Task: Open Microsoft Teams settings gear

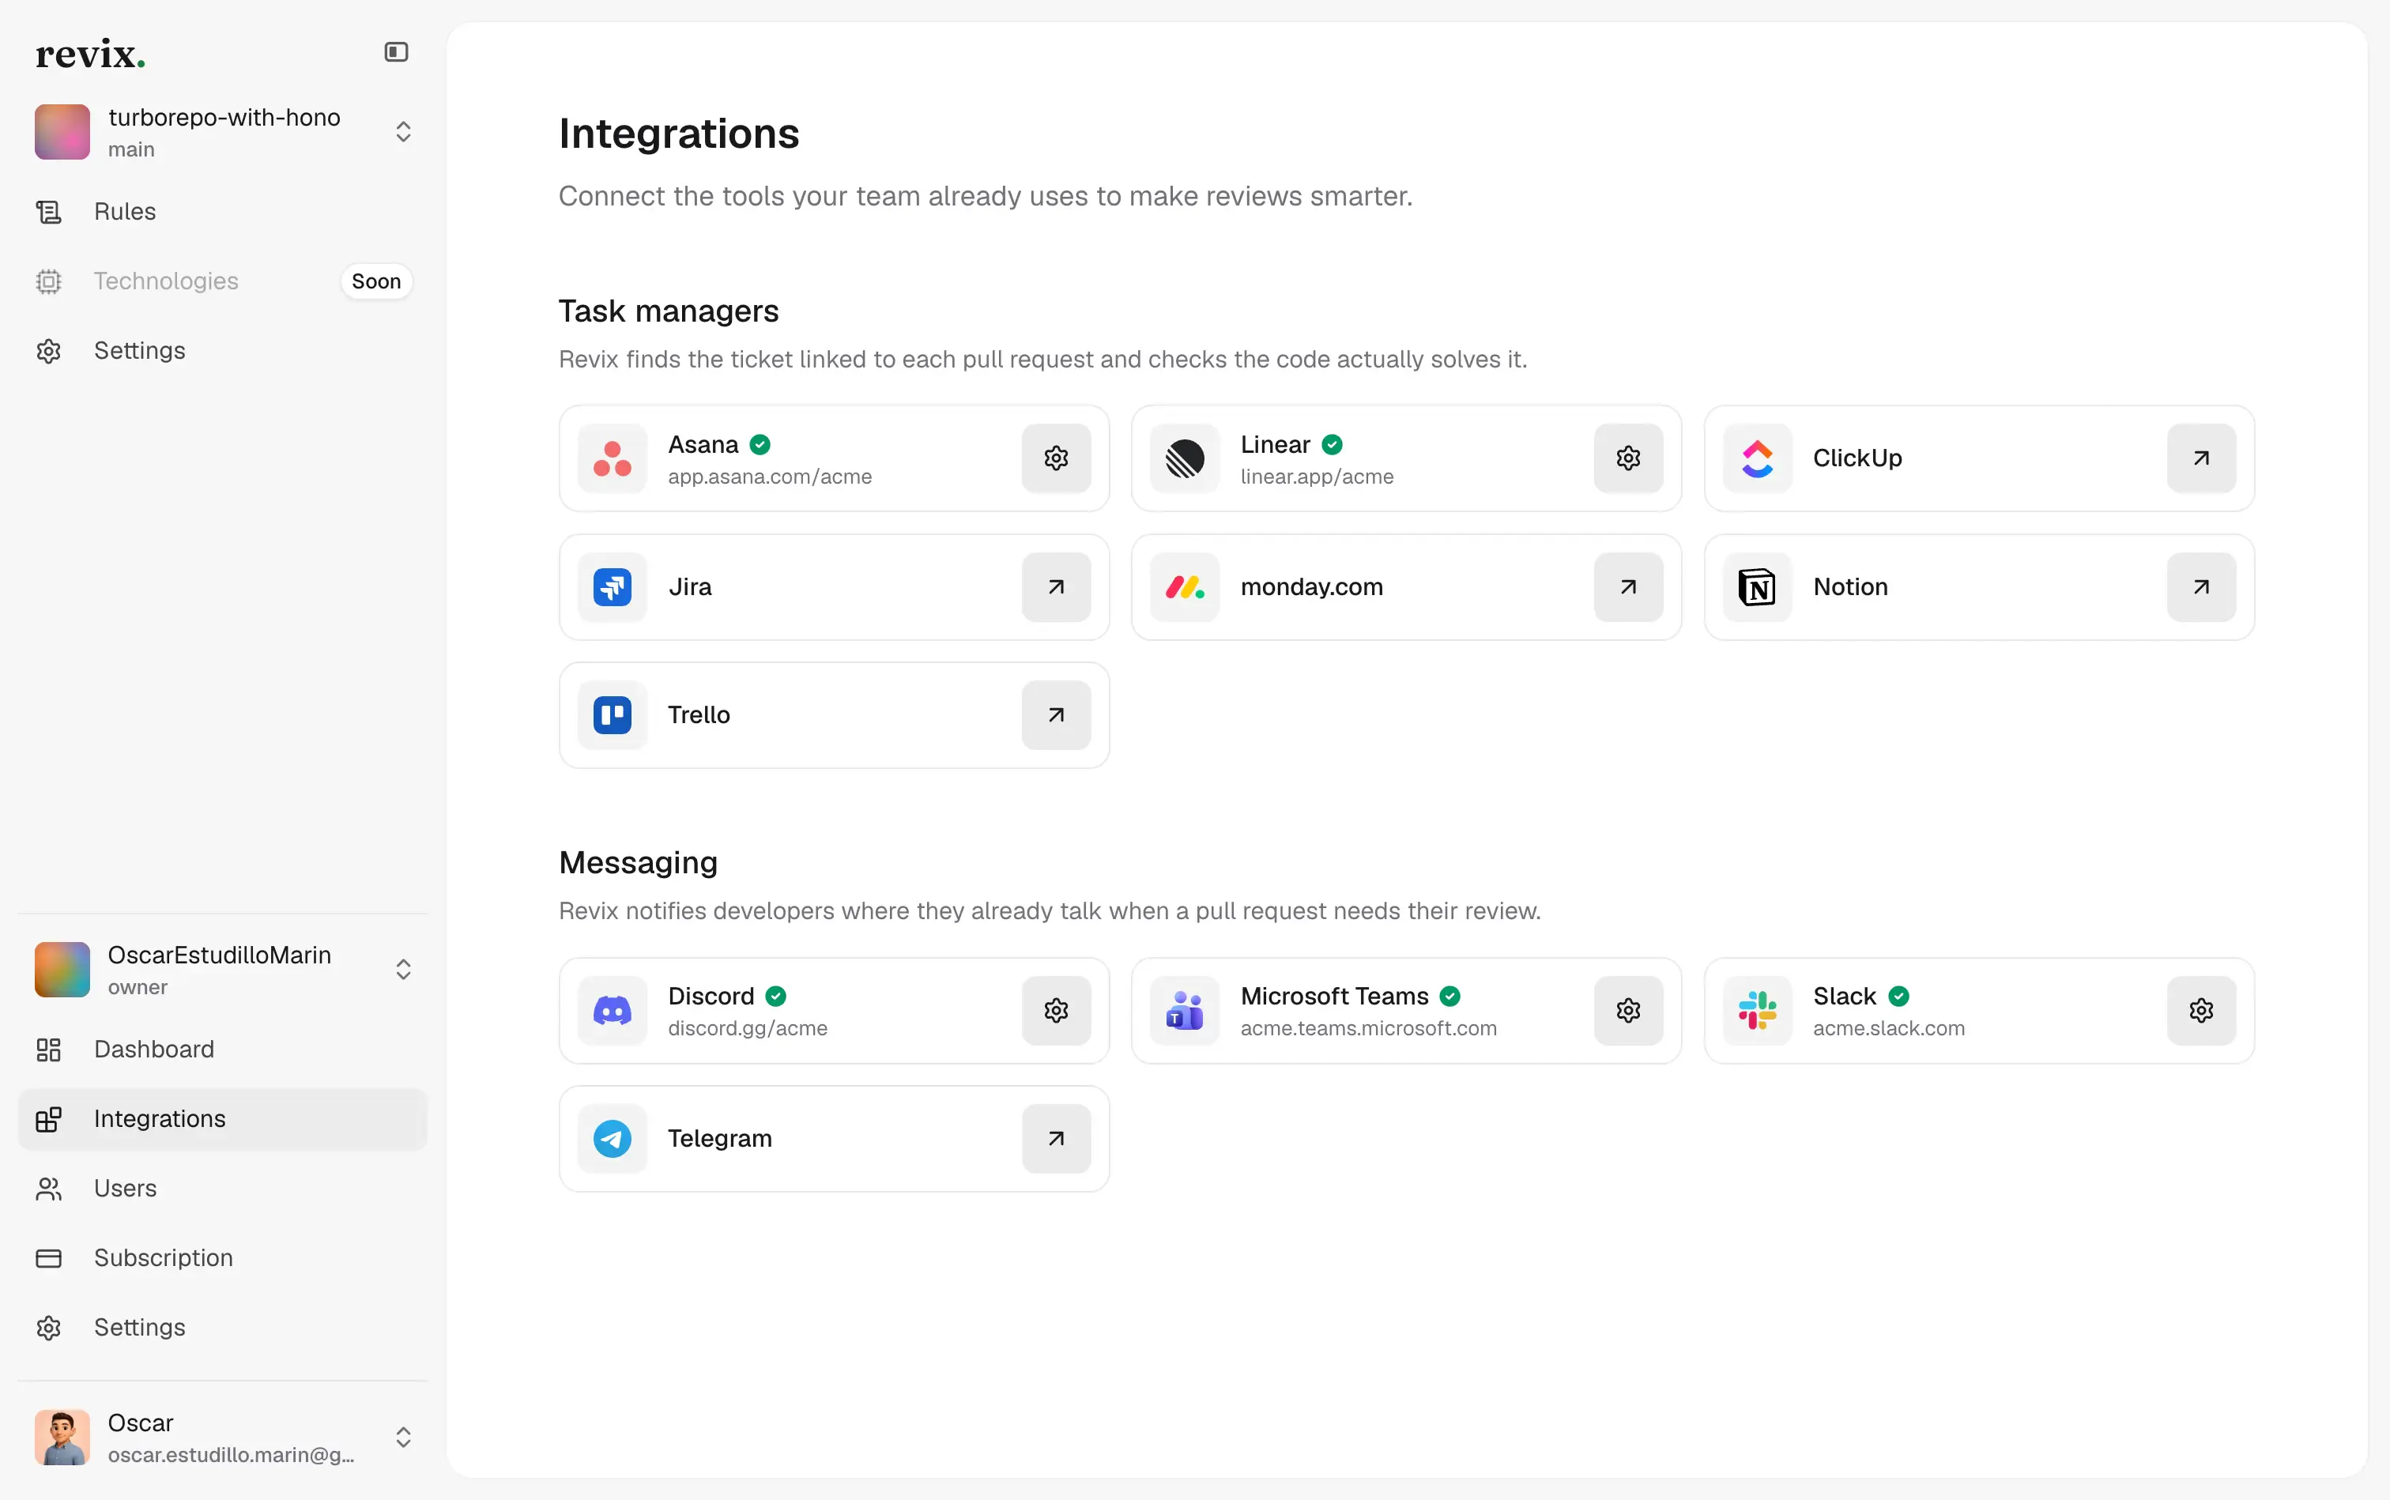Action: coord(1628,1011)
